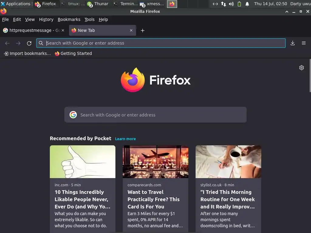Switch to Thunar file manager taskbar button
Image resolution: width=311 pixels, height=233 pixels.
point(98,4)
